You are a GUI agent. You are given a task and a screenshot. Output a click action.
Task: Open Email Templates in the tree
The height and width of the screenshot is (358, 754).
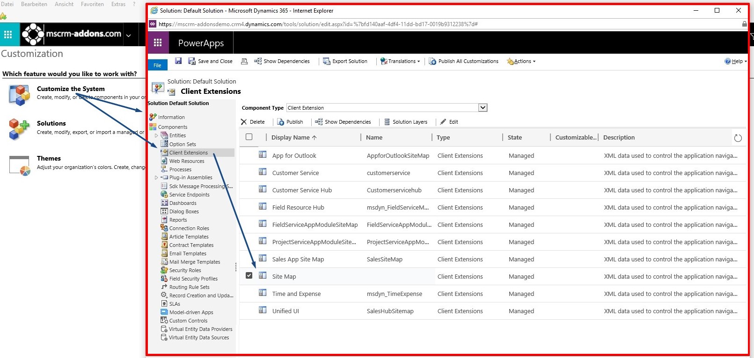[188, 253]
